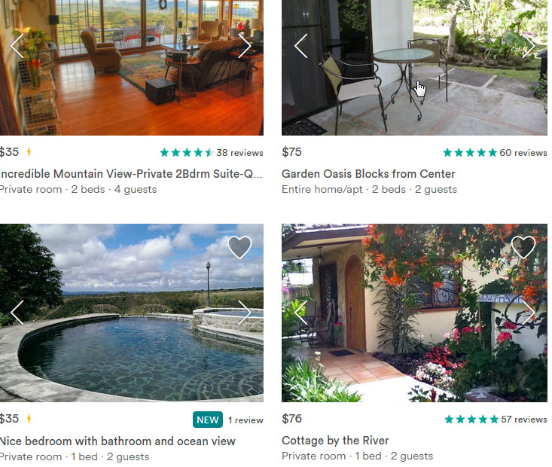Screen dimensions: 552x467
Task: Open the Garden Oasis Blocks from Center title
Action: click(368, 174)
